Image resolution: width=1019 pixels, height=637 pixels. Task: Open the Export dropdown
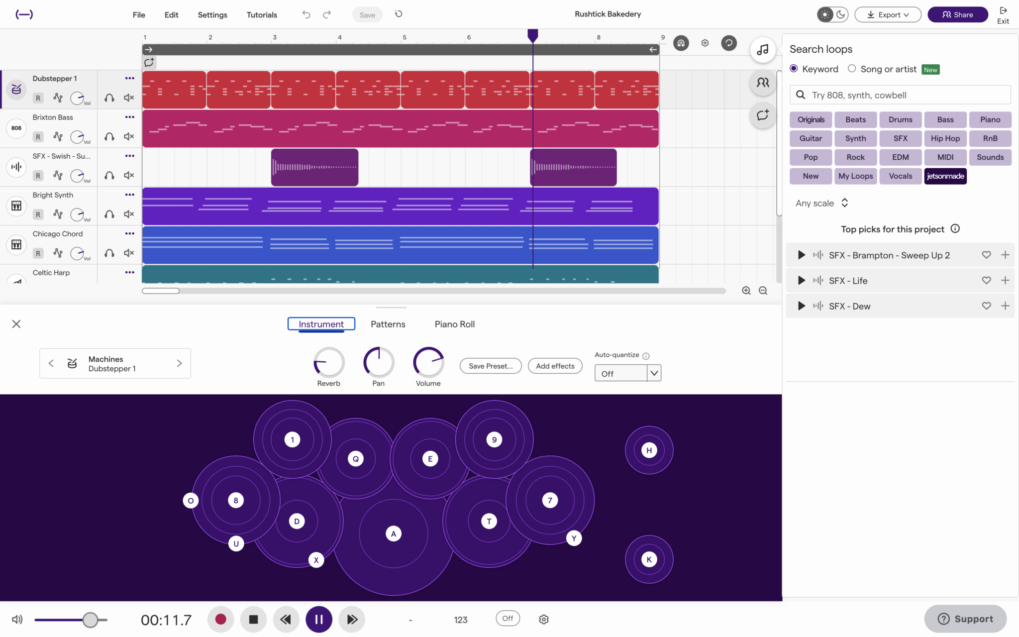coord(887,14)
